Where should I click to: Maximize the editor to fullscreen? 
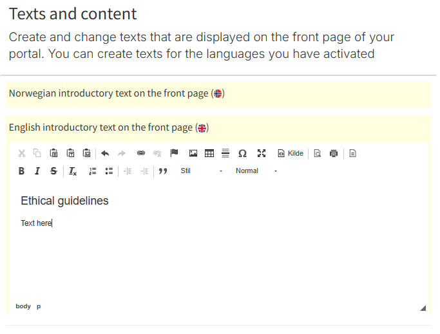261,153
